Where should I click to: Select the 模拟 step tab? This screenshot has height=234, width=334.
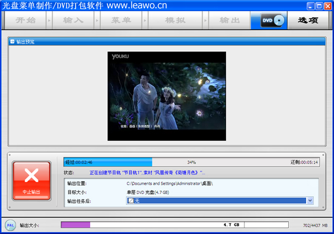tap(175, 21)
